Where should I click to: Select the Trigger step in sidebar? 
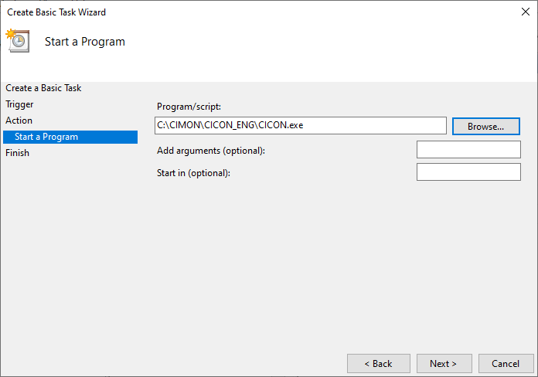(19, 104)
